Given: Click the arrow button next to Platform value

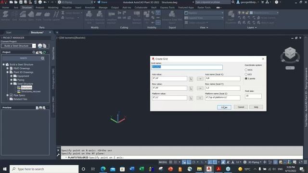Looking at the screenshot, I should click(x=200, y=98).
